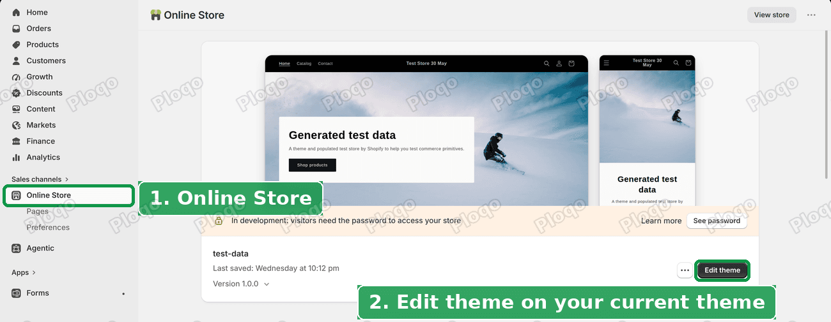Click Catalog link in preview navigation
Viewport: 831px width, 322px height.
click(304, 64)
